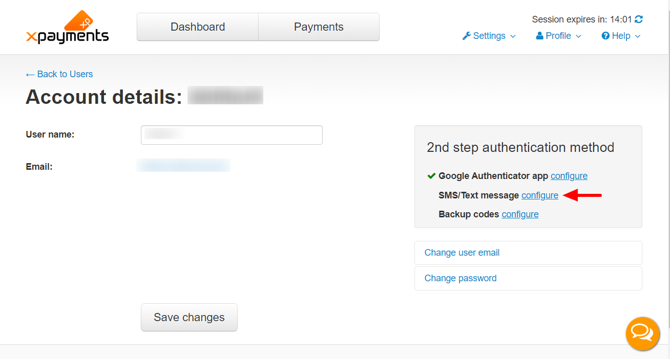Click the 'Account details:' heading

click(104, 97)
